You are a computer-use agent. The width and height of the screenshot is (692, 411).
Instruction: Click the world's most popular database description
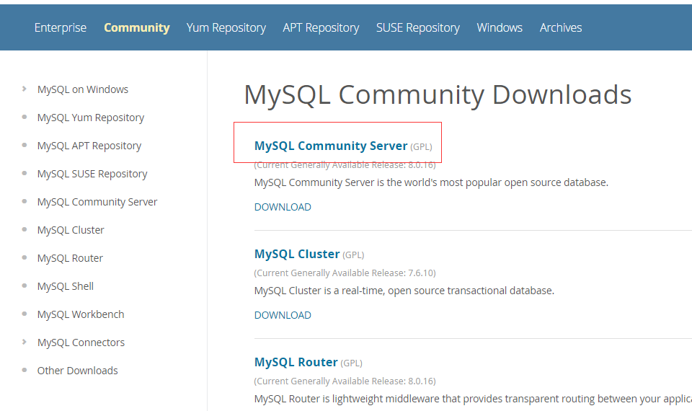coord(431,182)
